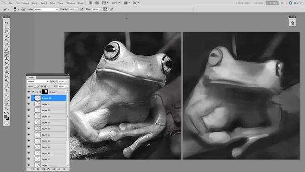
Task: Select the Spot Healing Brush tool
Action: coord(6,50)
